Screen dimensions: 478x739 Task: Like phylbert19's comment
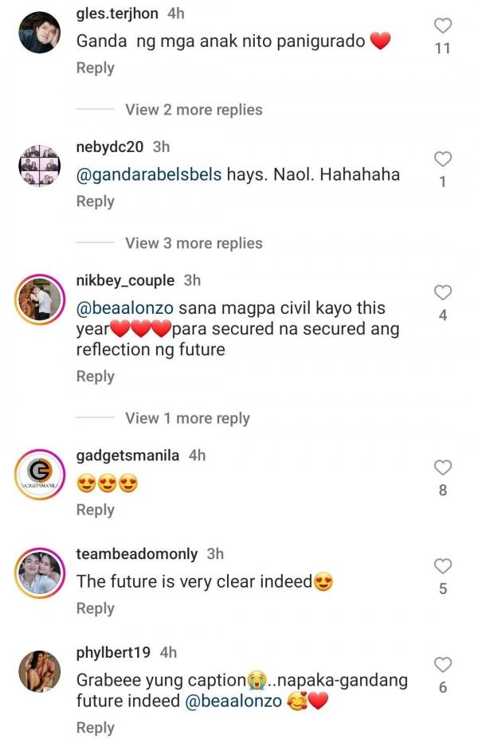tap(443, 664)
